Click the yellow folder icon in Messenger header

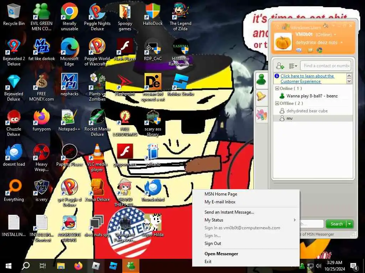[x=310, y=50]
